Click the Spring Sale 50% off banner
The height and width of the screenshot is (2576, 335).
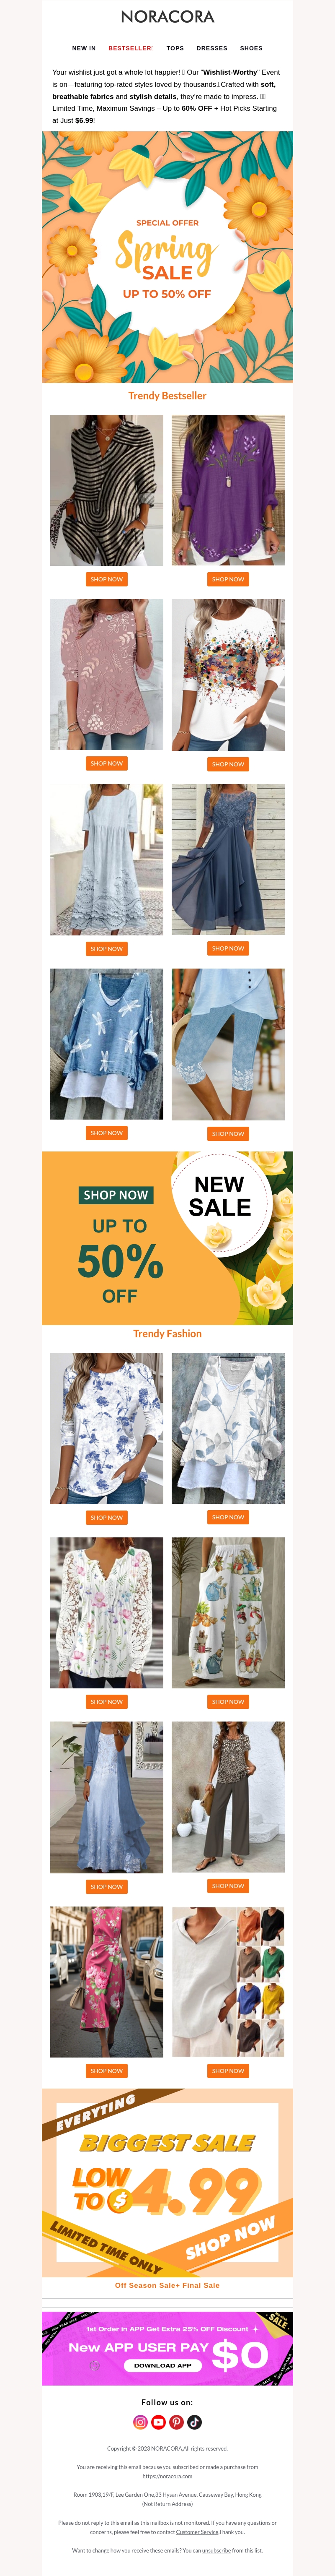pyautogui.click(x=167, y=257)
